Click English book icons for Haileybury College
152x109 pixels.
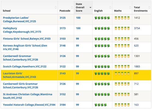[102, 28]
